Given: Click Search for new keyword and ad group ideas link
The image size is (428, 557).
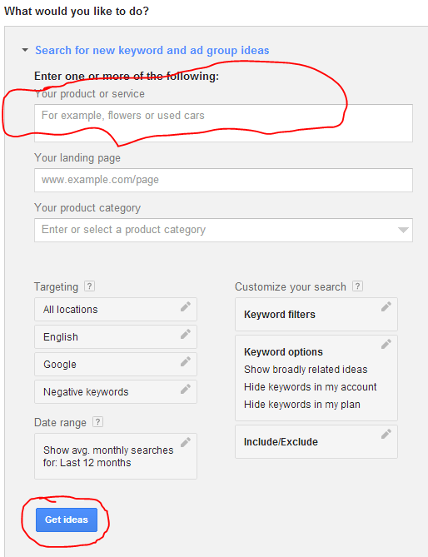Looking at the screenshot, I should tap(152, 51).
